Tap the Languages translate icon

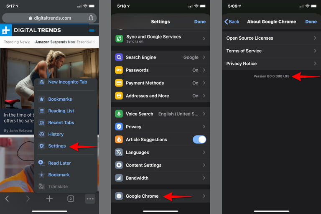(119, 153)
